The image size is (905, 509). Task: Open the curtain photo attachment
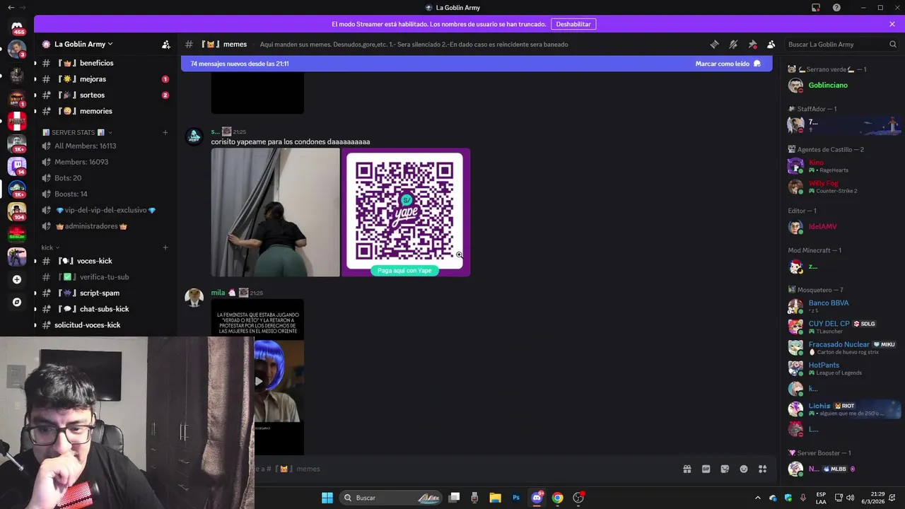coord(275,212)
